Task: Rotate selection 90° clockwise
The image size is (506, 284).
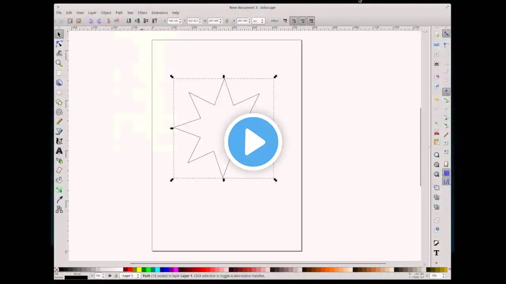Action: 99,21
